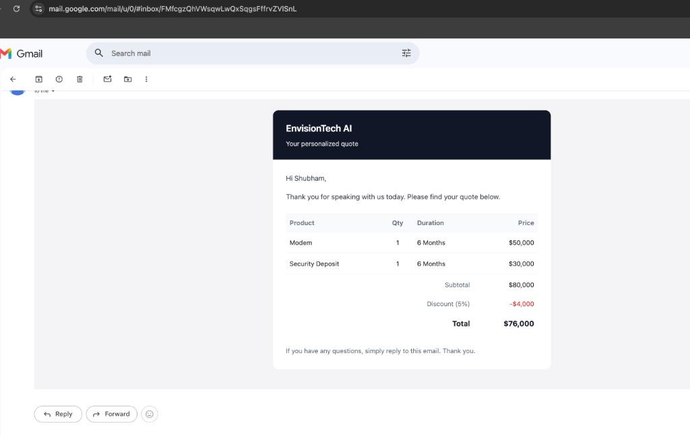Add an emoji reaction to the email
Viewport: 690px width, 436px height.
click(150, 414)
